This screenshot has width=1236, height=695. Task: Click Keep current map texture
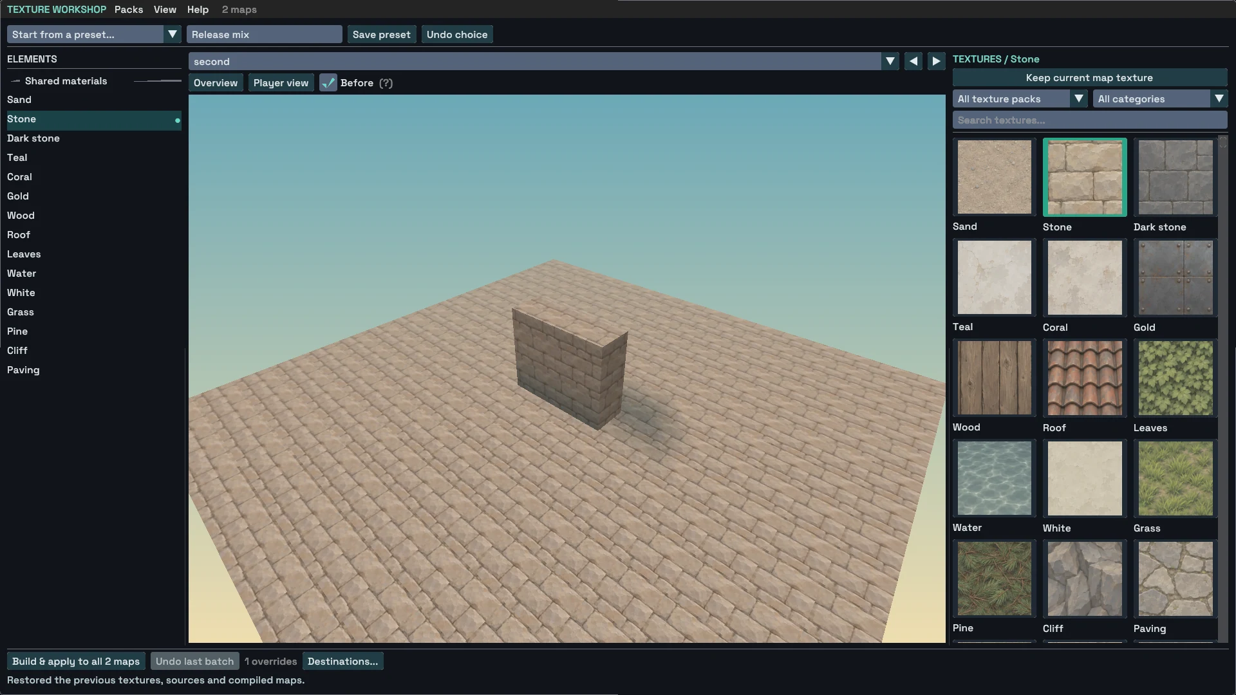coord(1089,78)
